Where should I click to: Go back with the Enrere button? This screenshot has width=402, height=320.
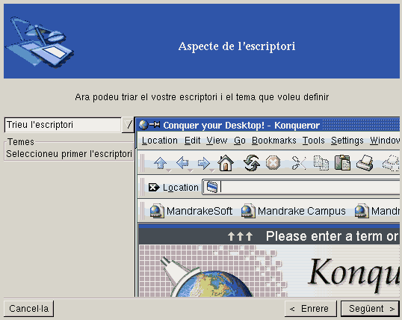point(311,309)
